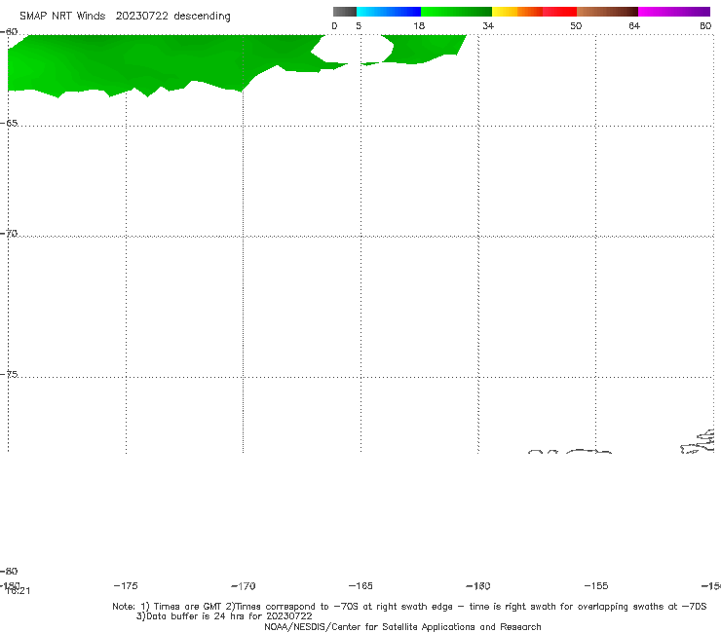Viewport: 721px width, 633px height.
Task: Pick the brown segment of the wind colorbar
Action: pos(607,12)
